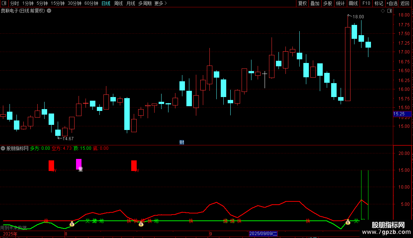The image size is (413, 238).
Task: Click the 标记 mark button
Action: [x=379, y=3]
